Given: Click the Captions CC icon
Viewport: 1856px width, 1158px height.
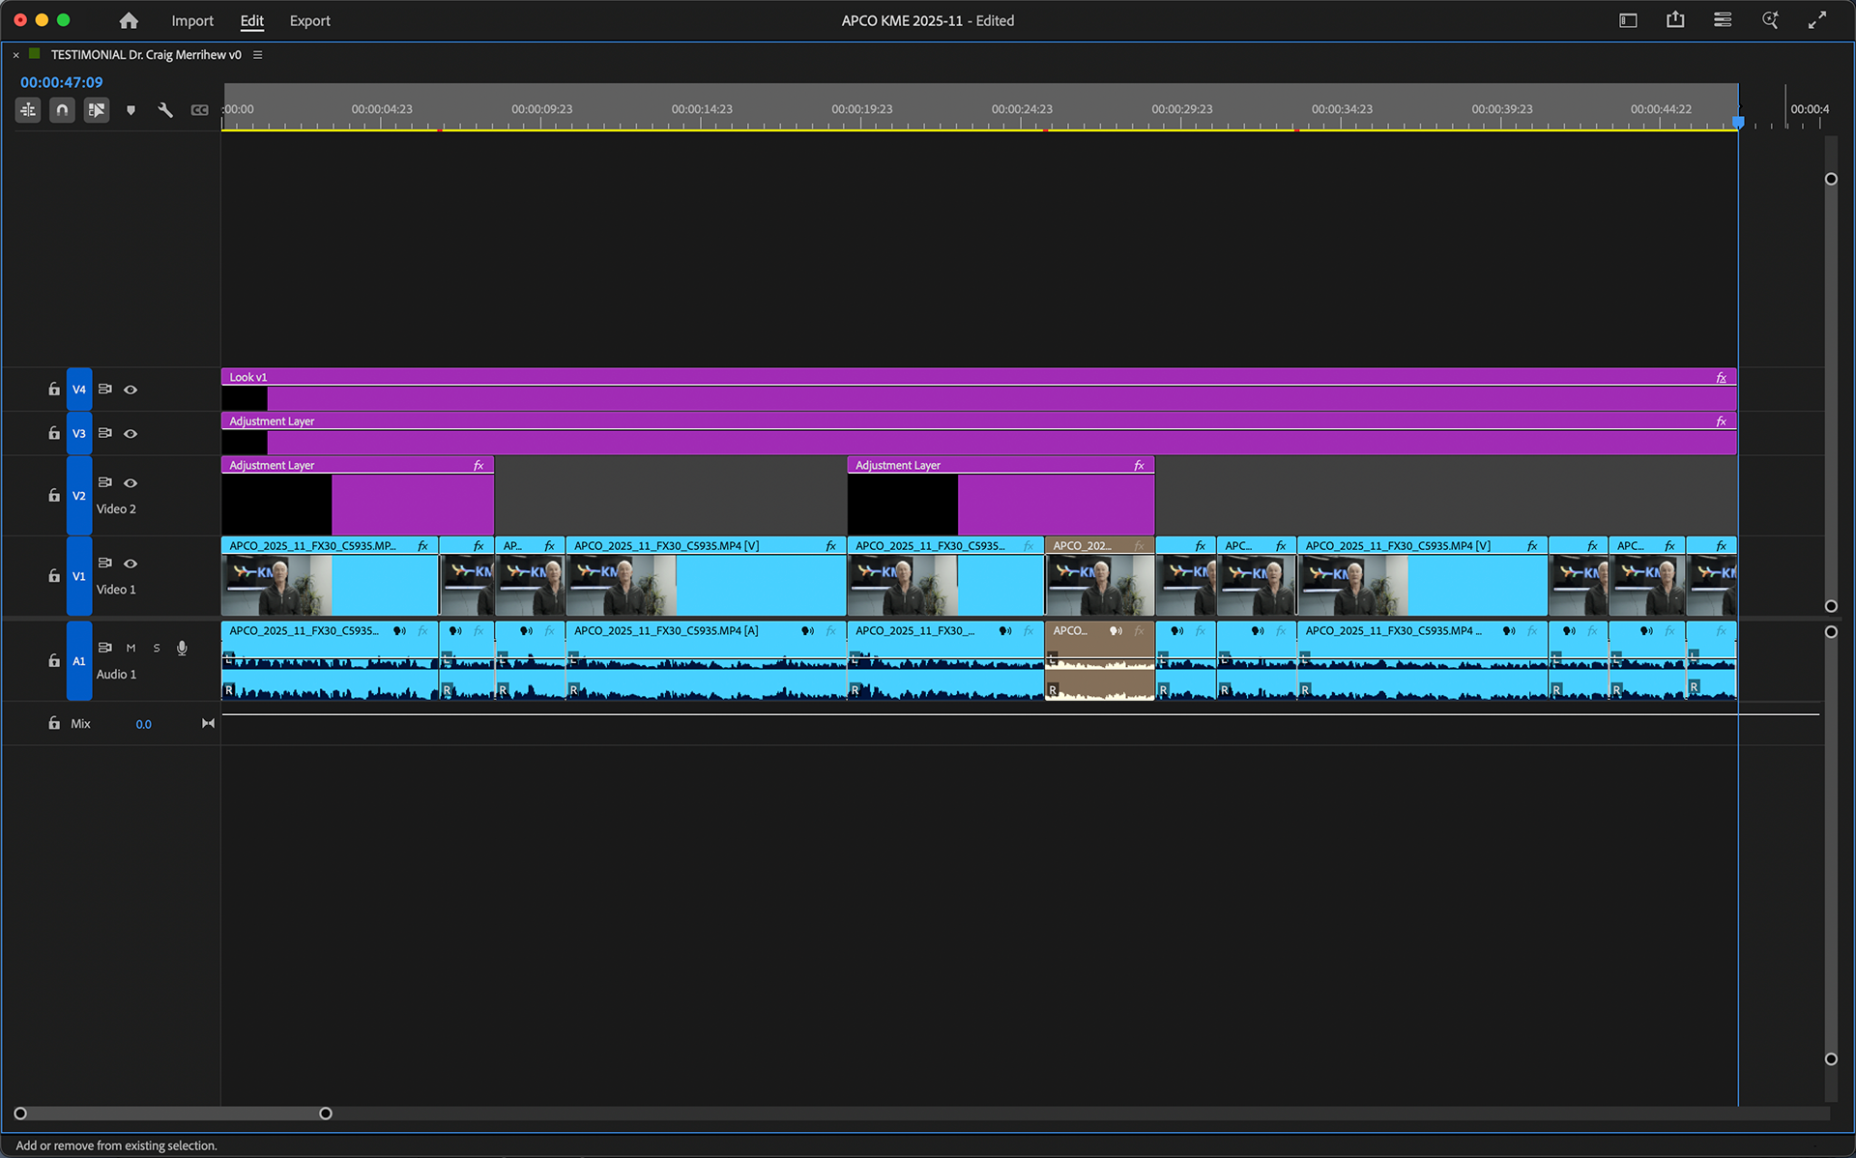Looking at the screenshot, I should point(199,109).
